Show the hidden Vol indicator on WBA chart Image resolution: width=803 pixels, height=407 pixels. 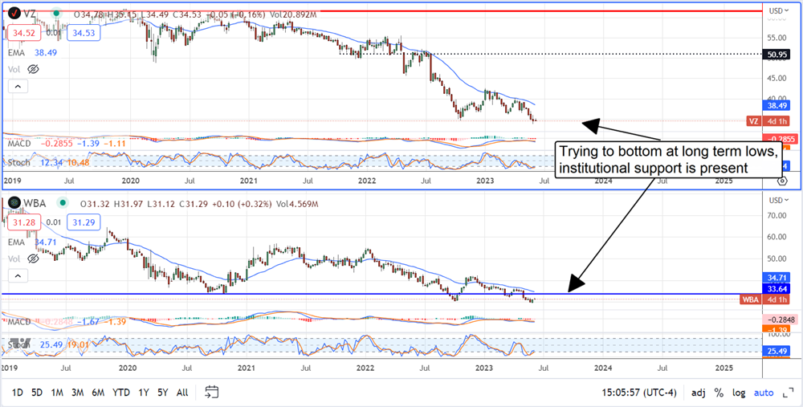tap(34, 259)
